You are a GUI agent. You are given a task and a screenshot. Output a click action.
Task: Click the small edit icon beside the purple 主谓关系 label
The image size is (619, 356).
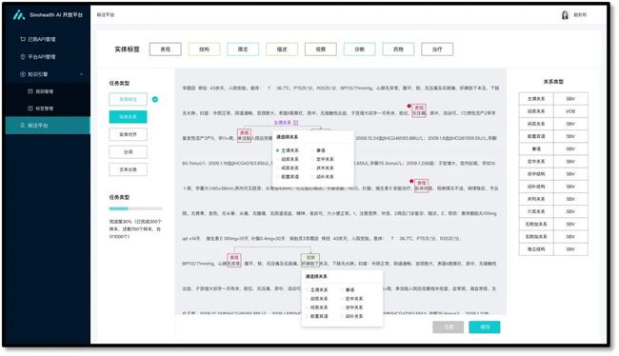(296, 123)
